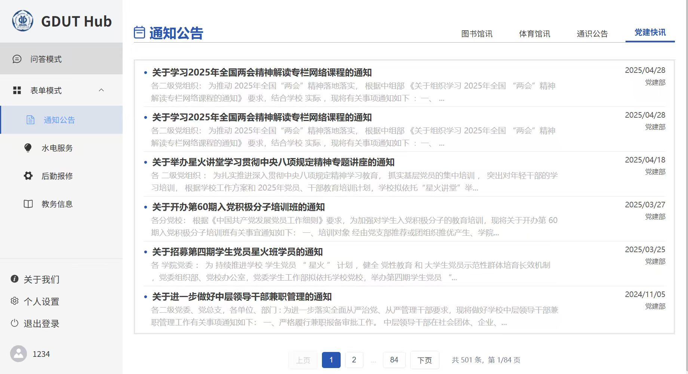
Task: Switch to the 体育馆讯 tab
Action: (x=534, y=34)
